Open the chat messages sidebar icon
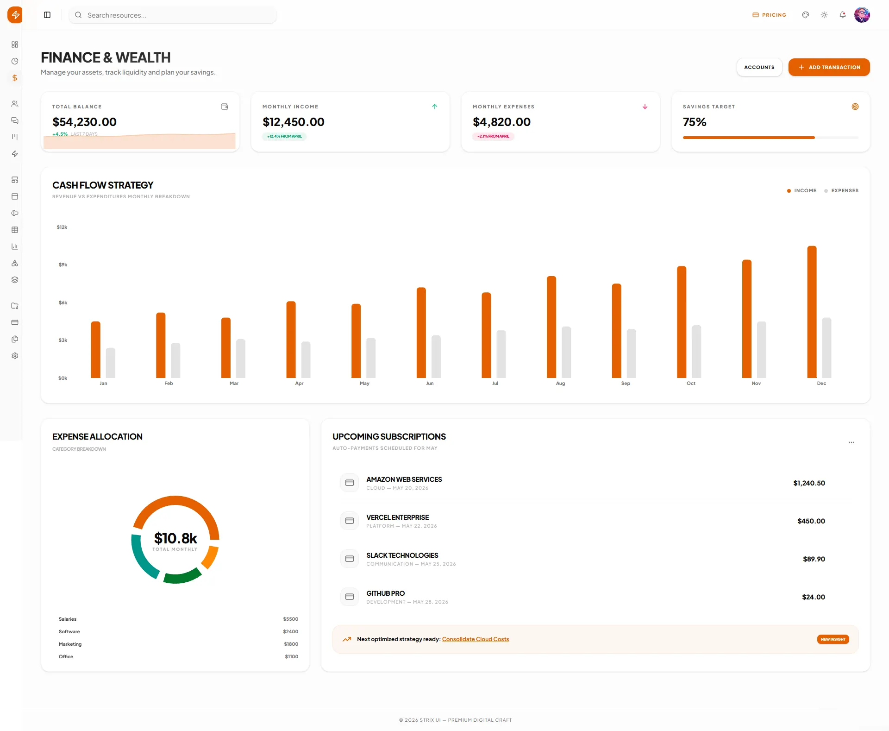Viewport: 889px width, 731px height. tap(15, 120)
